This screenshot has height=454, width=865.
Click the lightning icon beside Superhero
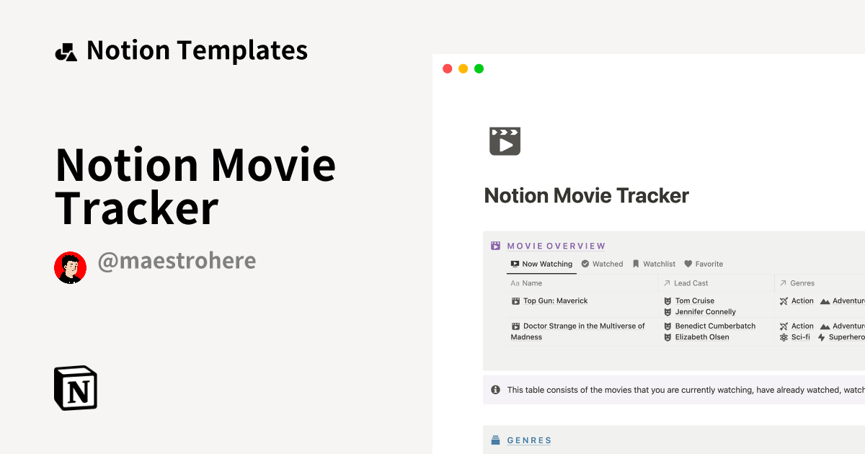[x=821, y=337]
